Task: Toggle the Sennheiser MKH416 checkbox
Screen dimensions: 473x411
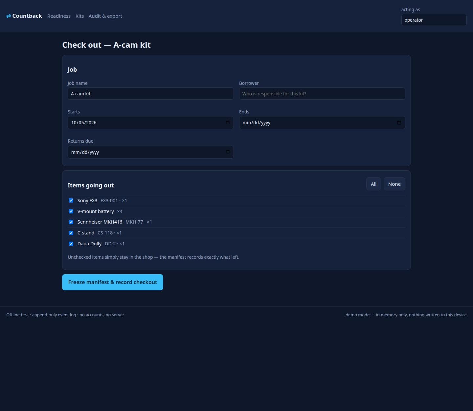Action: (x=71, y=222)
